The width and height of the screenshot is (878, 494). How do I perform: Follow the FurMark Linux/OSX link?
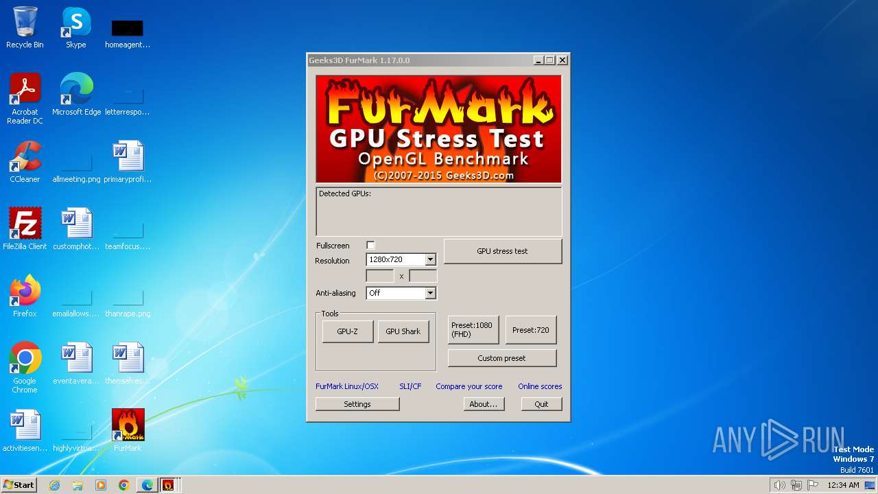tap(347, 386)
